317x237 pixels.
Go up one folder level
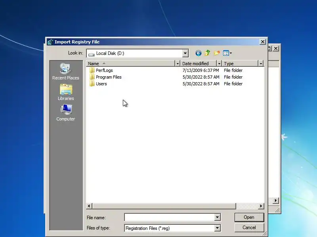[x=207, y=53]
